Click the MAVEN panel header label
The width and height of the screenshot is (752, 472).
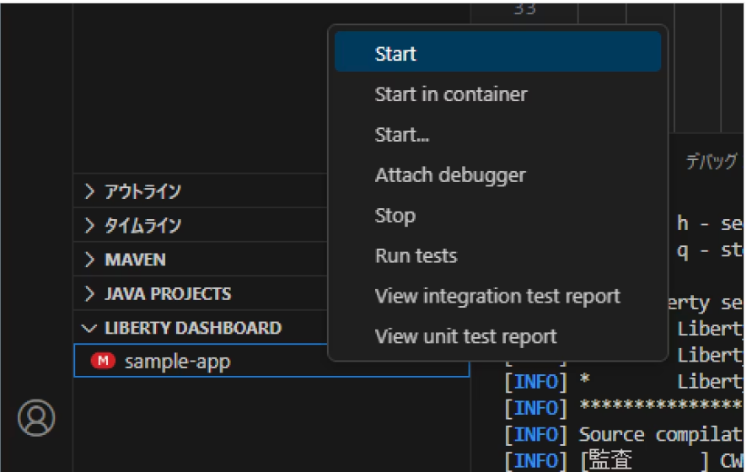(135, 260)
